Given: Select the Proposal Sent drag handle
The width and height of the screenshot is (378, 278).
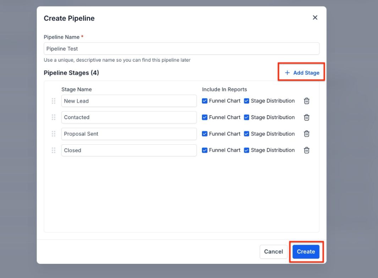Looking at the screenshot, I should pyautogui.click(x=54, y=134).
